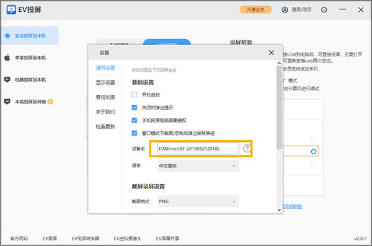Enable the 开机启动 checkbox

click(135, 95)
